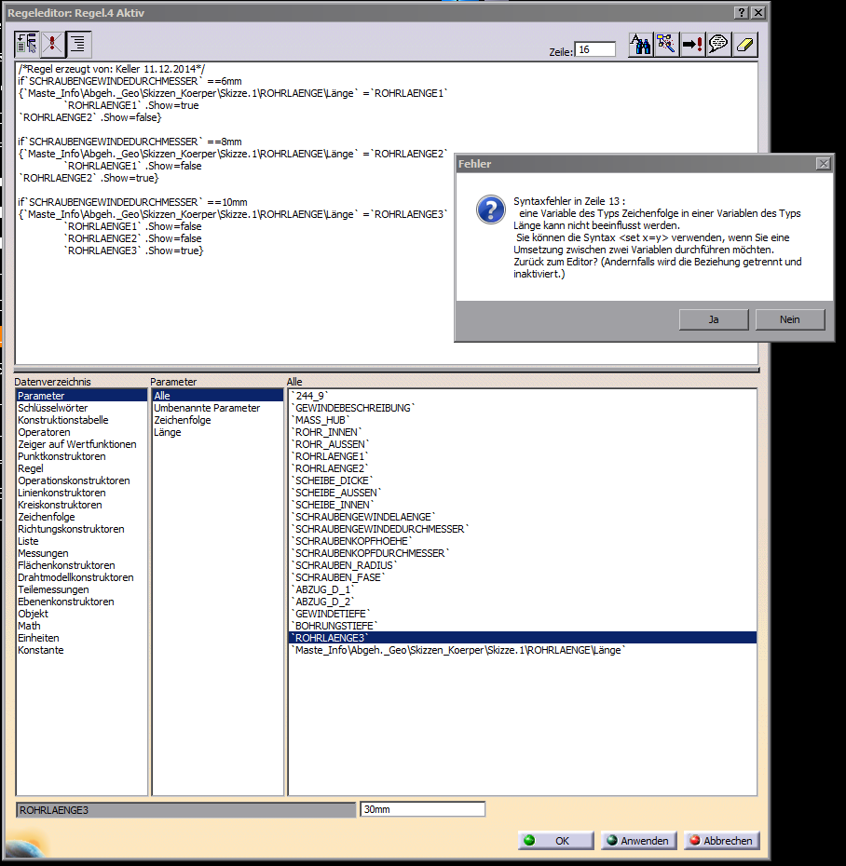This screenshot has height=866, width=846.
Task: Click the eraser icon to clear text
Action: pos(744,44)
